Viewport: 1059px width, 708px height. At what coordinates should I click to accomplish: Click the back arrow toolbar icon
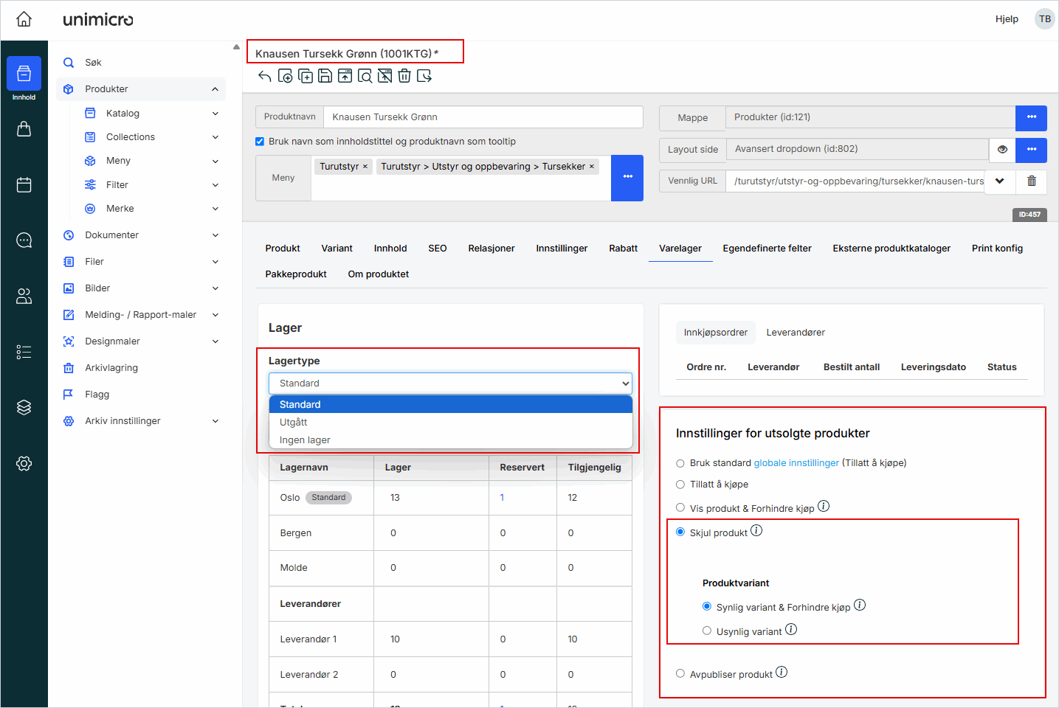tap(265, 76)
